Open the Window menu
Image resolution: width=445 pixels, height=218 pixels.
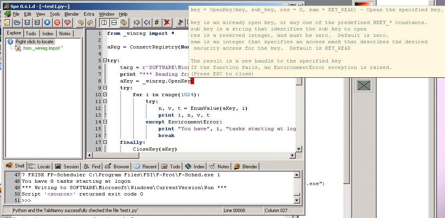tap(106, 14)
